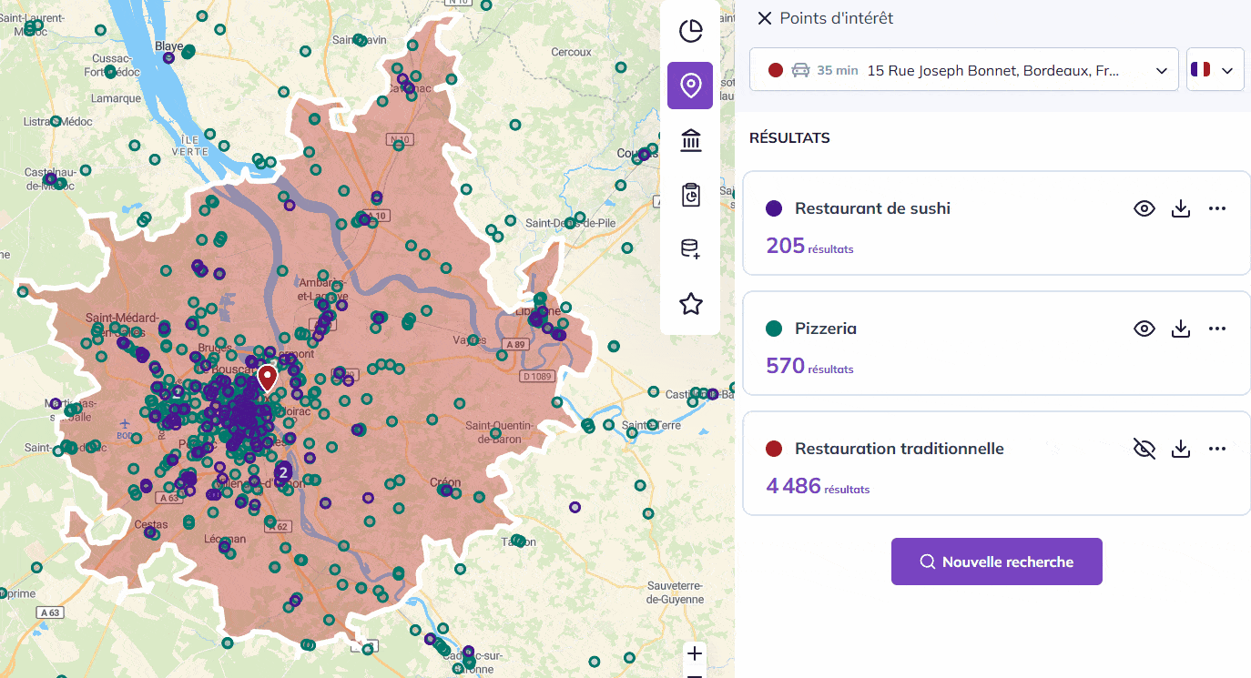Open the institutions bank building icon
1251x678 pixels.
pyautogui.click(x=691, y=140)
